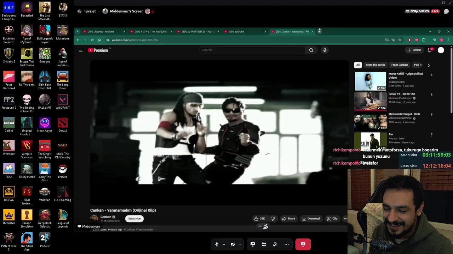Viewport: 453px width, 254px height.
Task: Open the Cankan channel name link
Action: [x=106, y=217]
